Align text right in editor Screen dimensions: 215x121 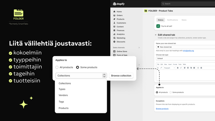(191, 68)
